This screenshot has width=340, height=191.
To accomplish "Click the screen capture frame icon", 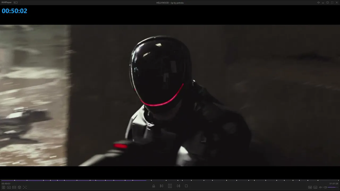I will [25, 187].
